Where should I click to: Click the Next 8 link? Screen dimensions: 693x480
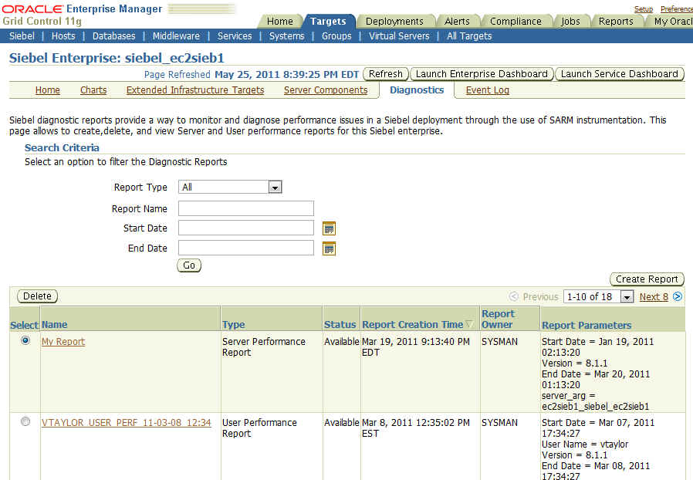click(x=654, y=297)
